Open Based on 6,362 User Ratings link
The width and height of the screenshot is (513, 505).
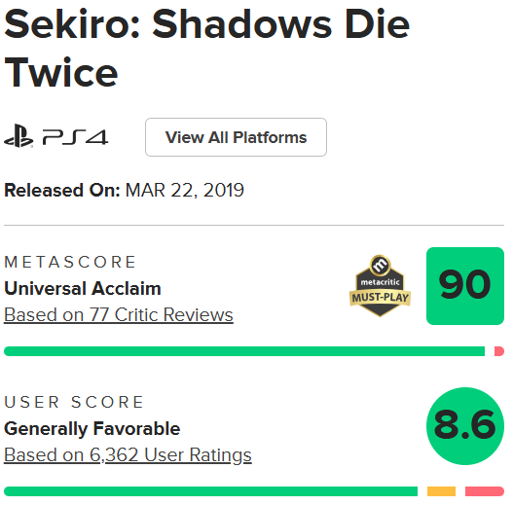click(128, 455)
